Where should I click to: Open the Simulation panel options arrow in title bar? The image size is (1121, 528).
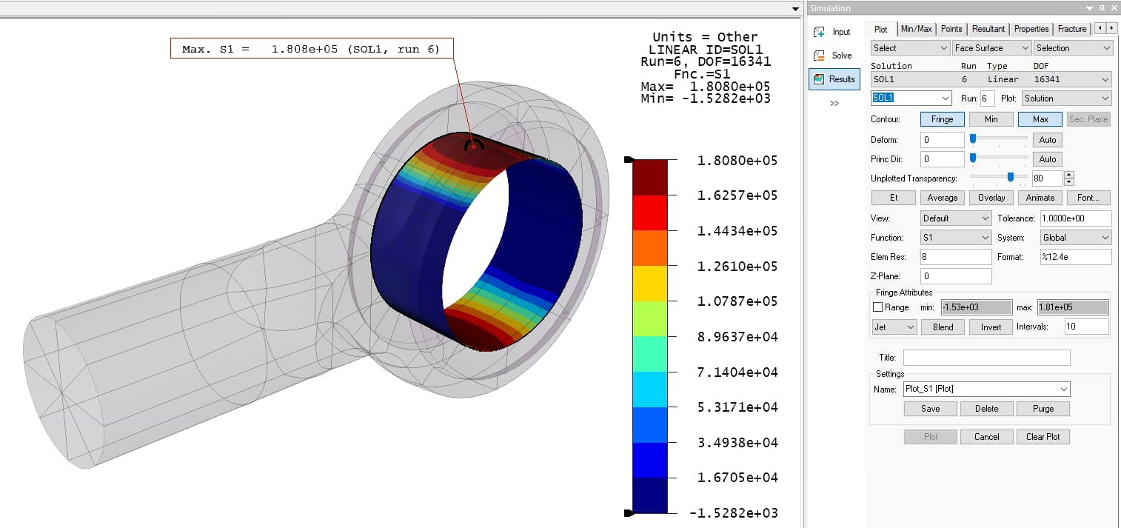pos(1089,8)
